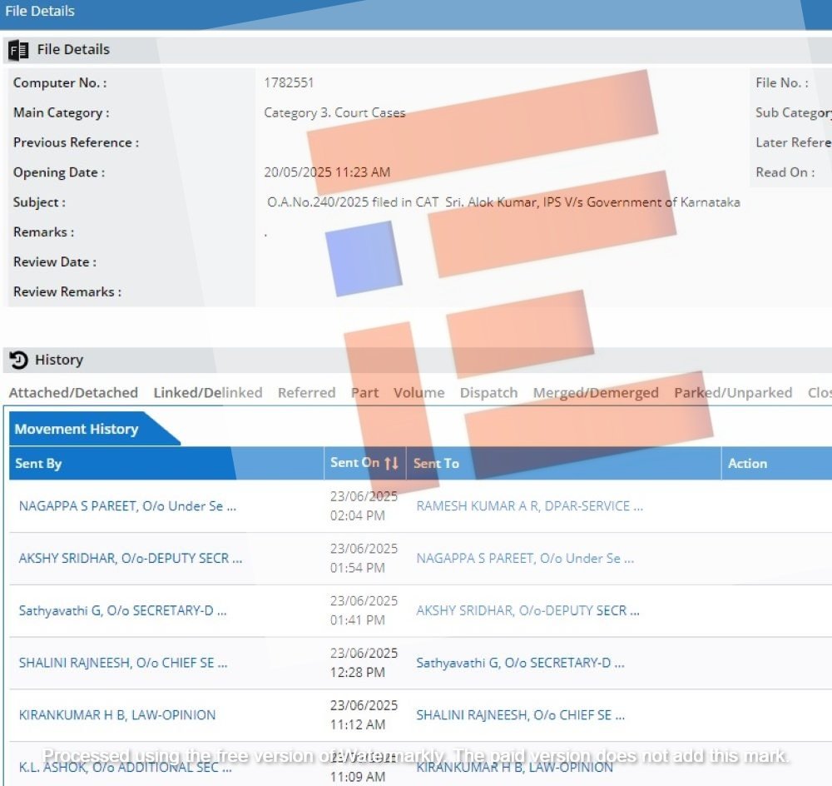Open sender SHALINI RAJNEESH link
832x786 pixels.
(123, 664)
